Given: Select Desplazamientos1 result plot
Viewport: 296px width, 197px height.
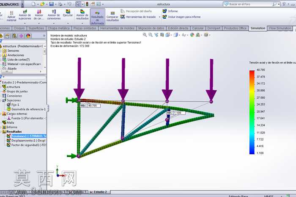Looking at the screenshot, I should click(28, 141).
